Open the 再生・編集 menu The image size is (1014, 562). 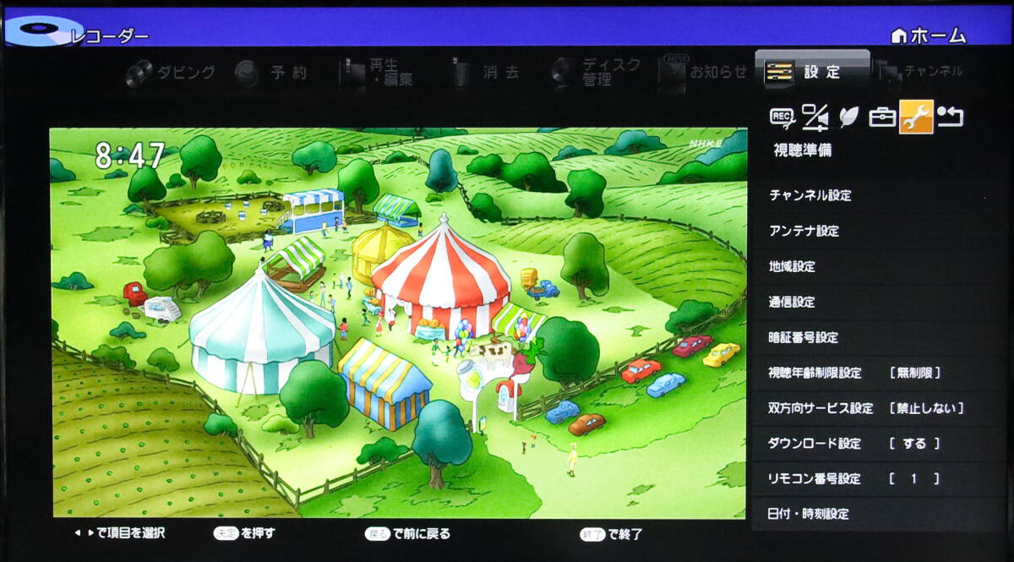377,73
